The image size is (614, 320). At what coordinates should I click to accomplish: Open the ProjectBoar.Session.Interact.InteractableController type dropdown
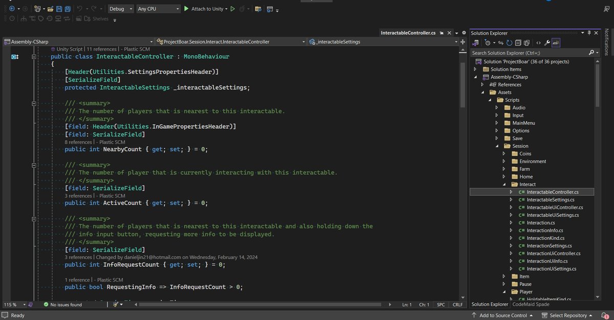click(x=231, y=42)
